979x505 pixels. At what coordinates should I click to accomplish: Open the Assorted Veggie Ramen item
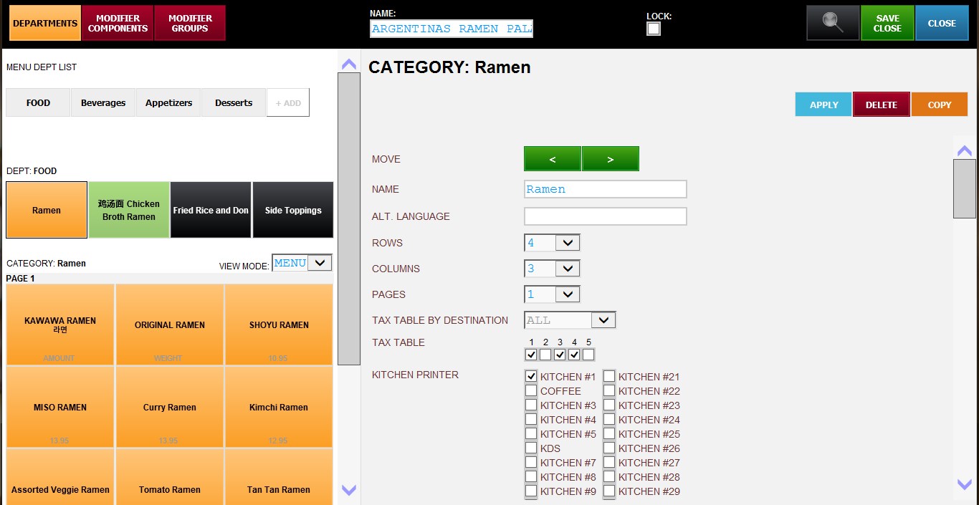pos(60,477)
